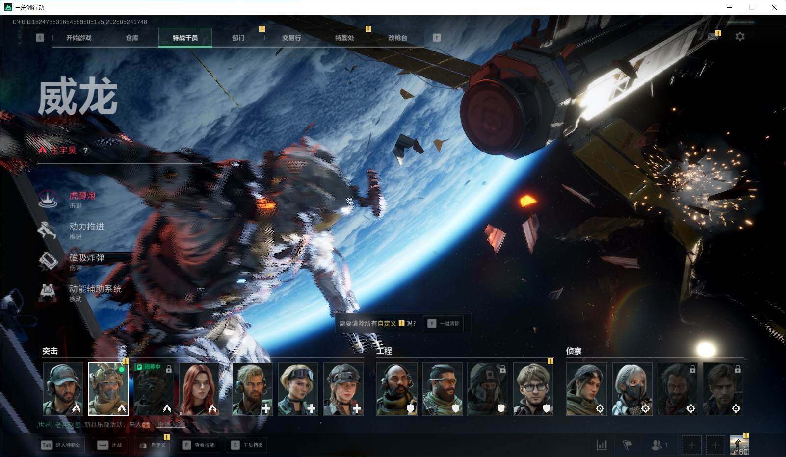This screenshot has height=457, width=786.
Task: Select the dark-haired female recon operator portrait
Action: coord(587,389)
